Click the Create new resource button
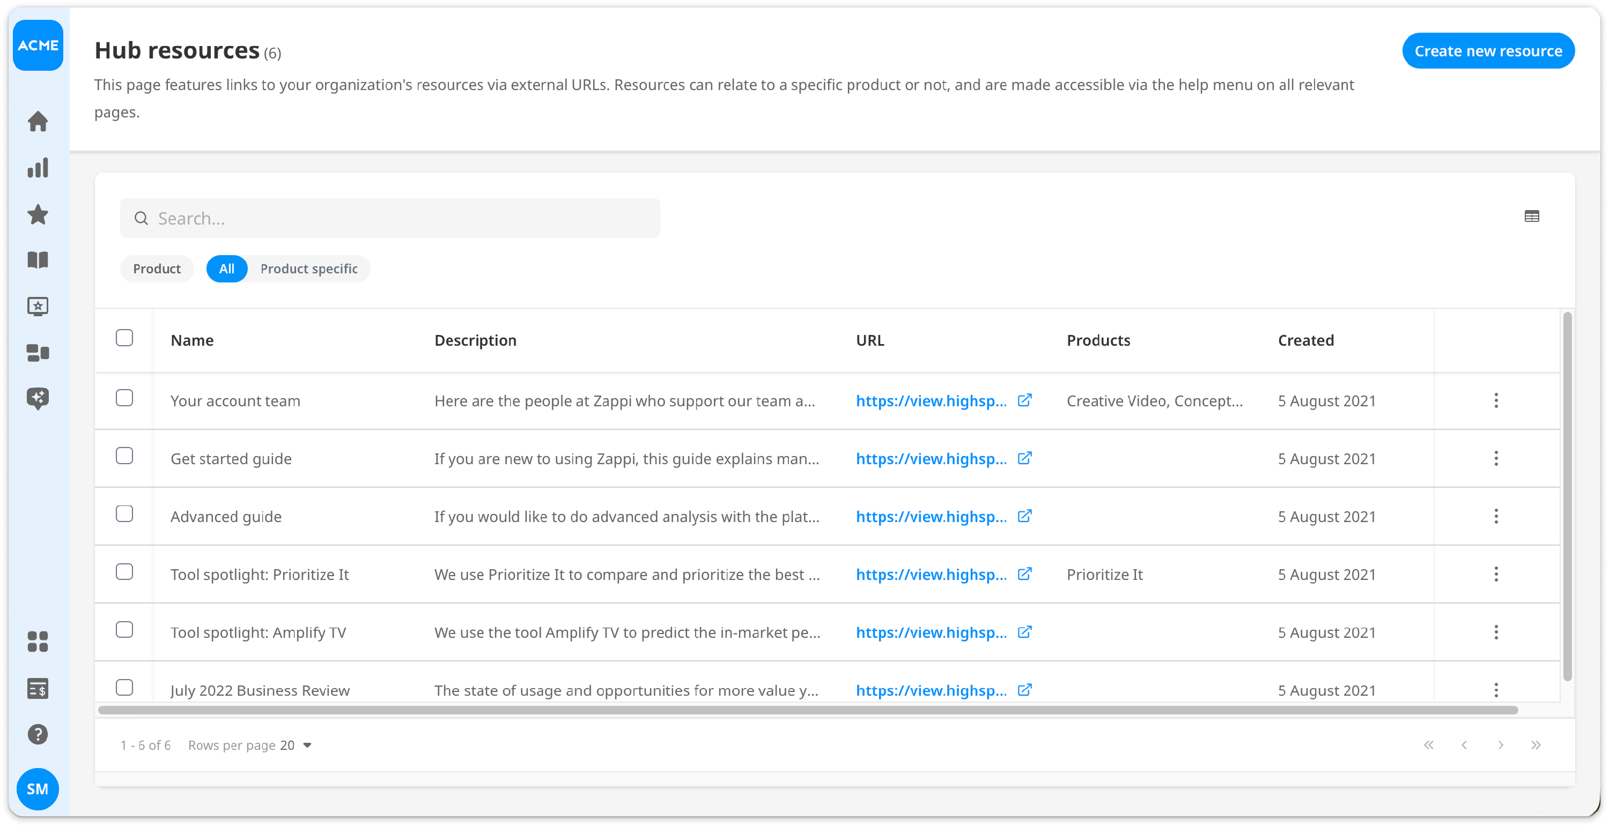This screenshot has height=827, width=1609. (1488, 51)
